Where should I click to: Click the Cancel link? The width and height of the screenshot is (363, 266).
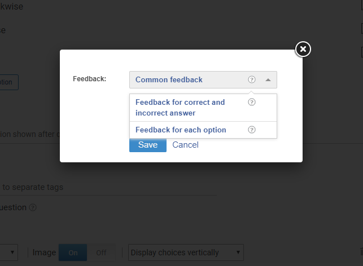click(x=185, y=145)
